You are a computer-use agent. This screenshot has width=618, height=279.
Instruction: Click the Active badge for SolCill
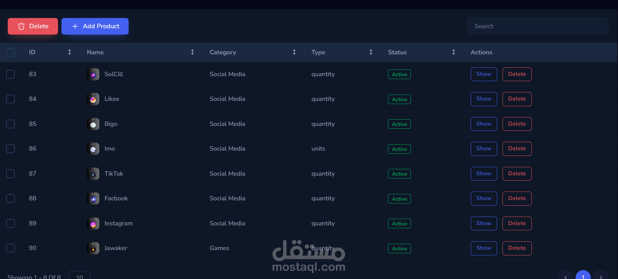pyautogui.click(x=399, y=74)
